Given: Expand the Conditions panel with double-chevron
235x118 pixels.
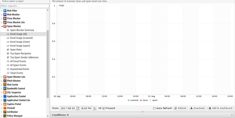Looking at the screenshot, I should point(232,115).
